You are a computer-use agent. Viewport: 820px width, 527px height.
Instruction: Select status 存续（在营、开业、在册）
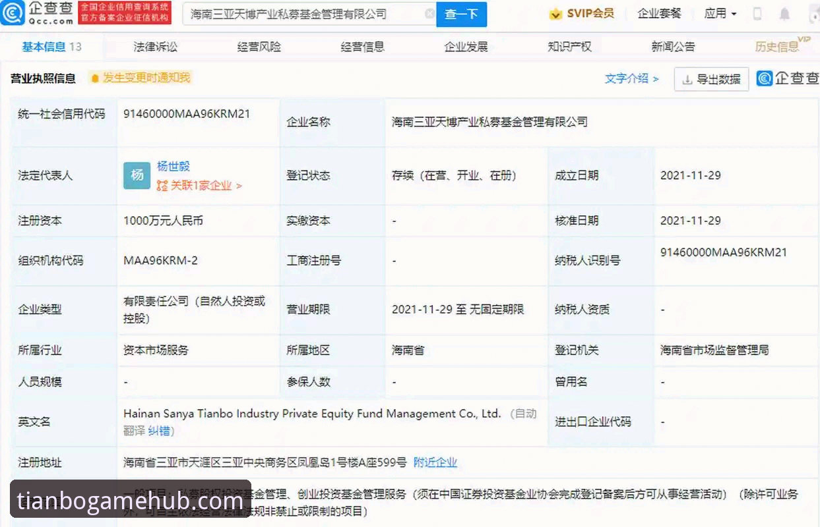(x=455, y=175)
